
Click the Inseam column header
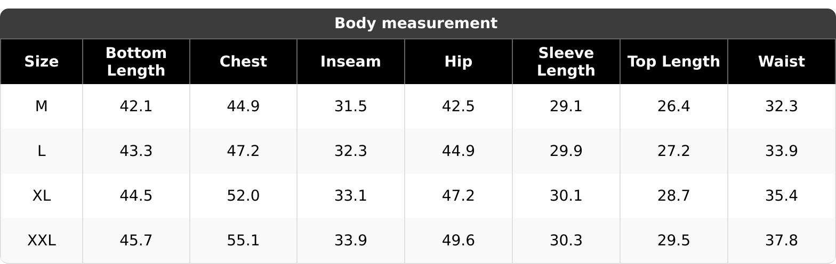tap(350, 62)
